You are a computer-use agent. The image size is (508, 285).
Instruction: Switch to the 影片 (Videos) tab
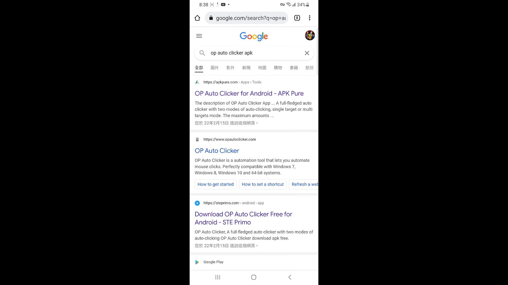click(x=231, y=68)
